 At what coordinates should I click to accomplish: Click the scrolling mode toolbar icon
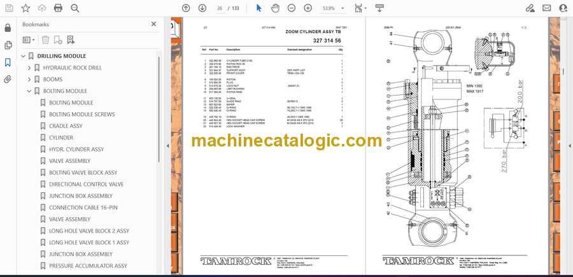click(379, 8)
